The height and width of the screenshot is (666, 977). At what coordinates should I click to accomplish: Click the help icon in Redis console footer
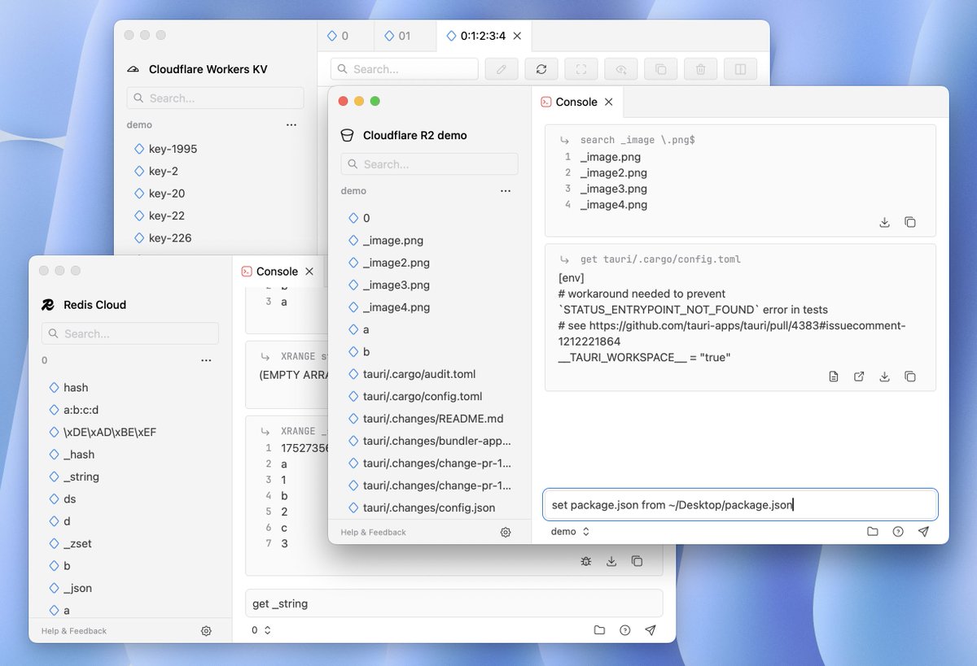coord(625,630)
